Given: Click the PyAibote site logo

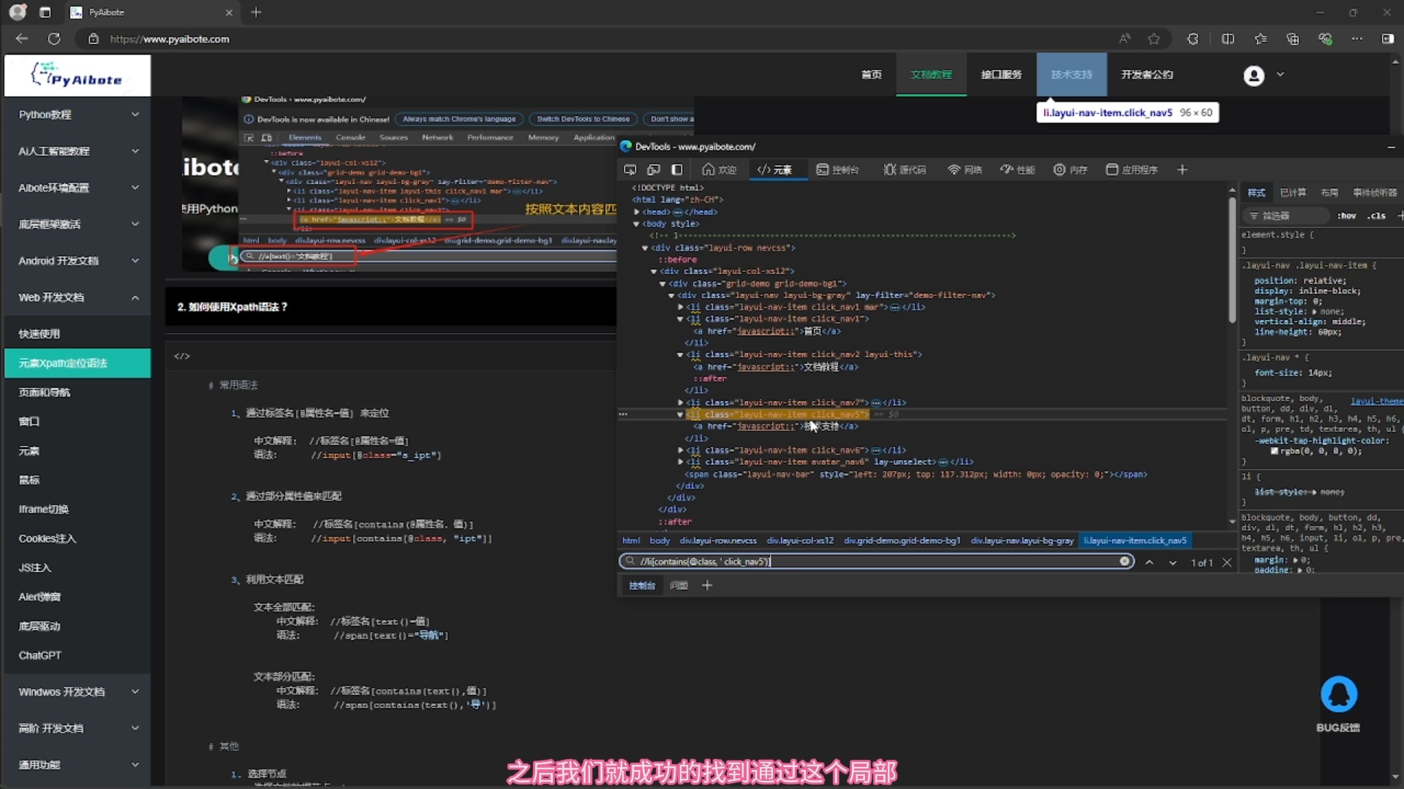Looking at the screenshot, I should (x=78, y=75).
